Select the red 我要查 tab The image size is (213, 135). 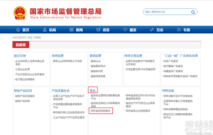tap(21, 45)
